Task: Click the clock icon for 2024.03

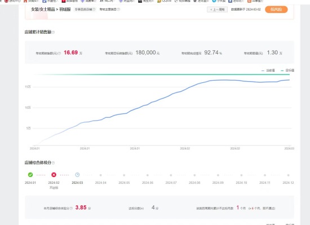Action: 77,175
